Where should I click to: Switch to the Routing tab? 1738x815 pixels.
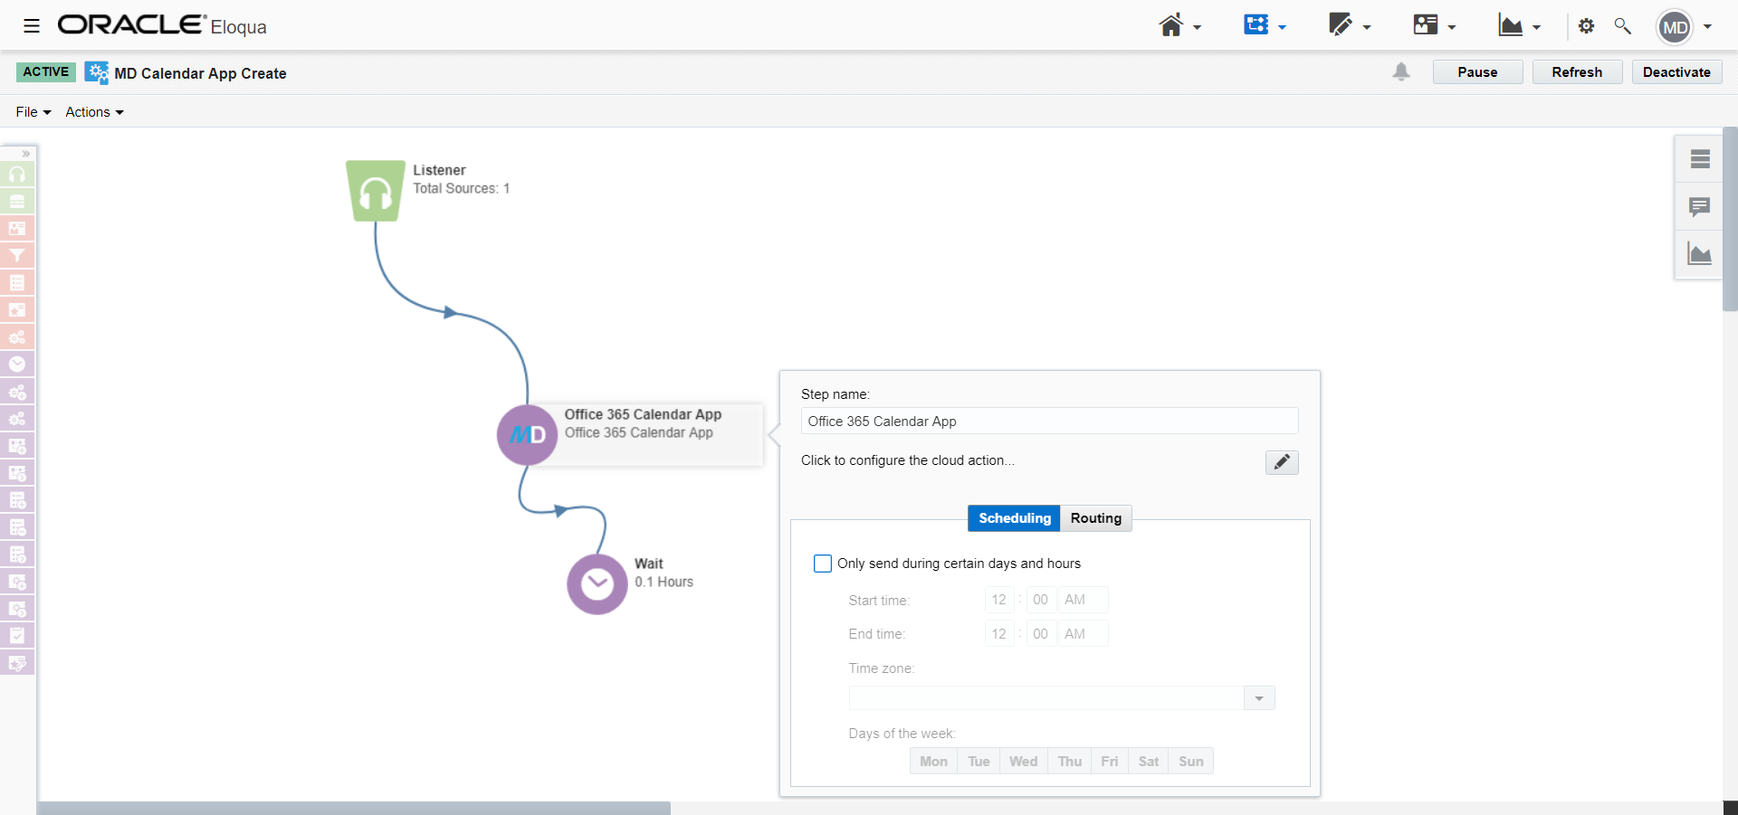pyautogui.click(x=1095, y=518)
